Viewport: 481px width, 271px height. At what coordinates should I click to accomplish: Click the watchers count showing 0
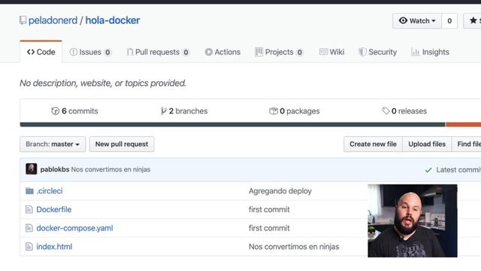point(449,21)
